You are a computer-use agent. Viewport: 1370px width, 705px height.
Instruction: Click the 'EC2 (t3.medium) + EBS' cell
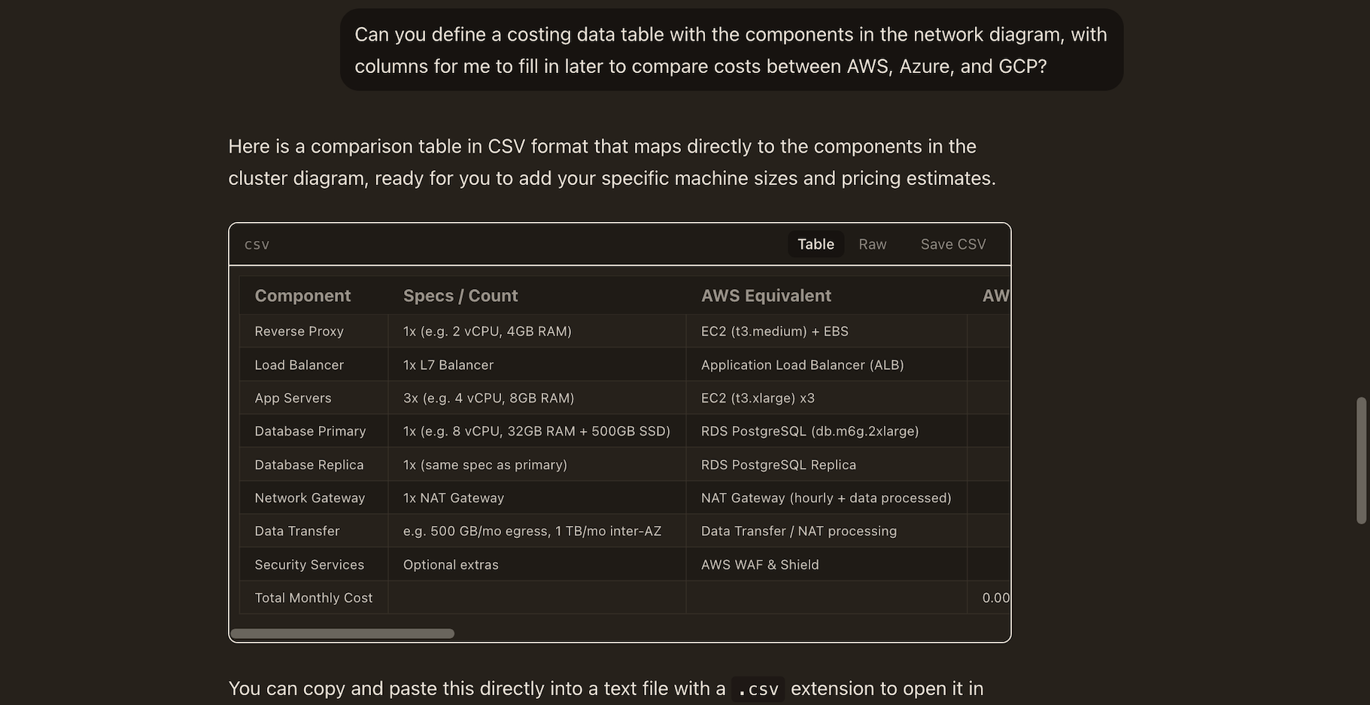[827, 331]
